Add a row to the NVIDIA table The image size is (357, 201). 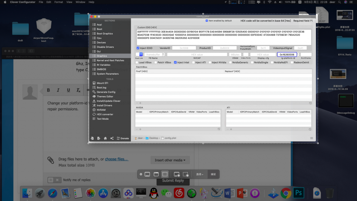tap(140, 129)
